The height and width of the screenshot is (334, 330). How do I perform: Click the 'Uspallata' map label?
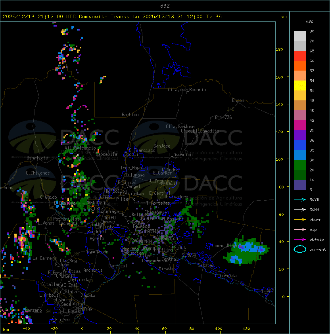click(37, 158)
